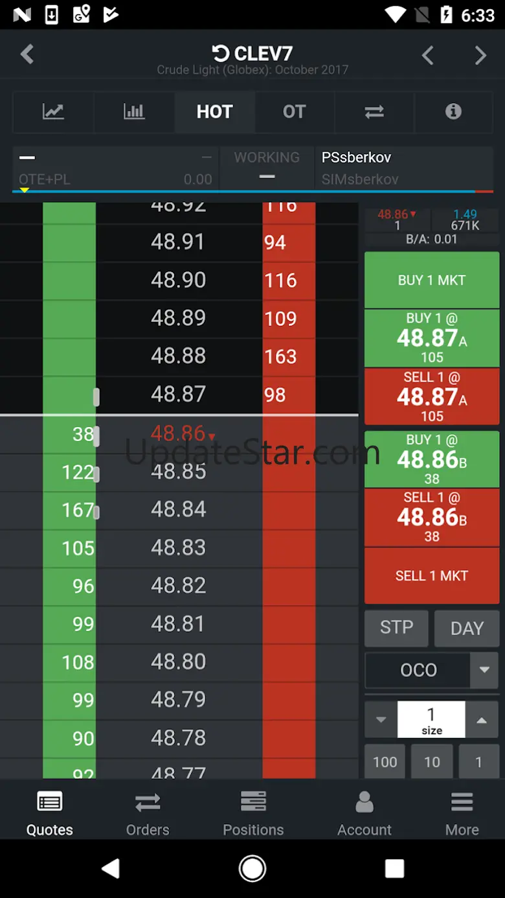Tap BUY 1 MKT button
The width and height of the screenshot is (505, 898).
[x=432, y=280]
